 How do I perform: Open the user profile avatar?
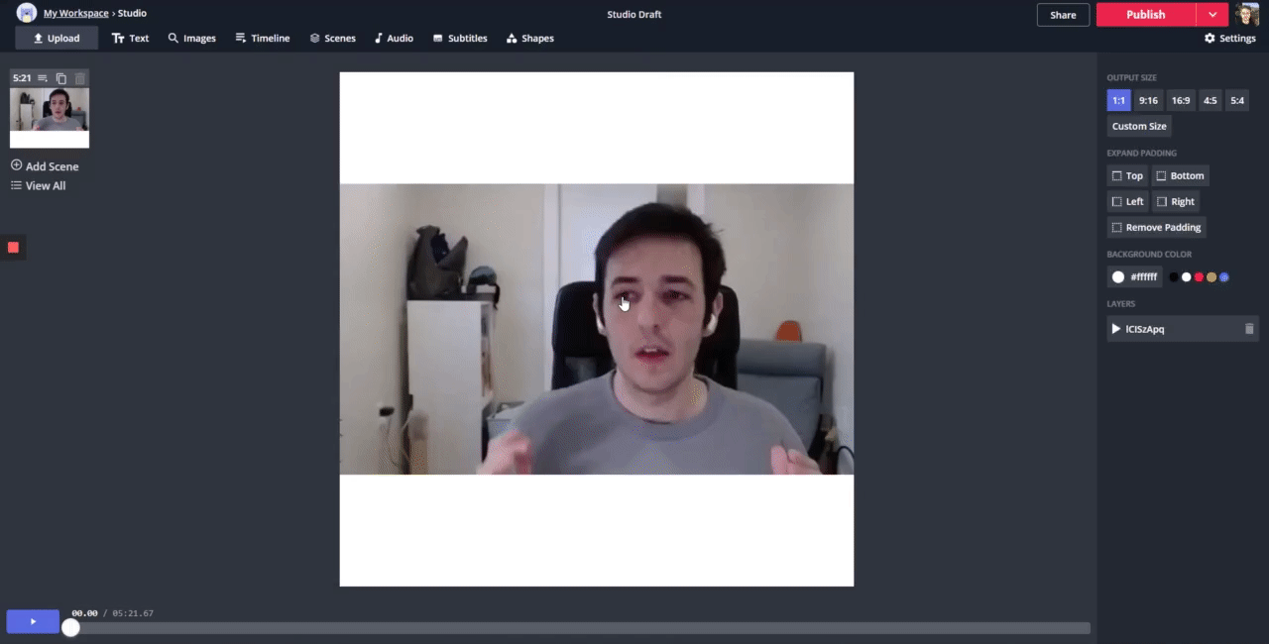coord(1247,14)
